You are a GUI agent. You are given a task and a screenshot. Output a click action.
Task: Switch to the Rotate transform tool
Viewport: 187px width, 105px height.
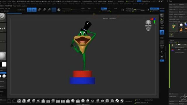coord(49,10)
